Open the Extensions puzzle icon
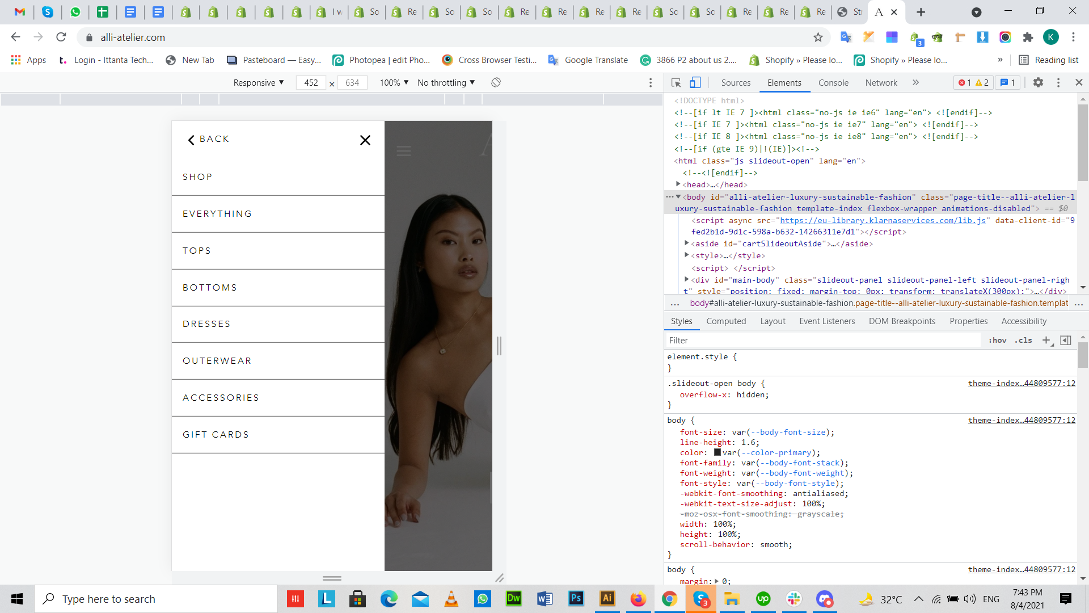 pos(1028,37)
